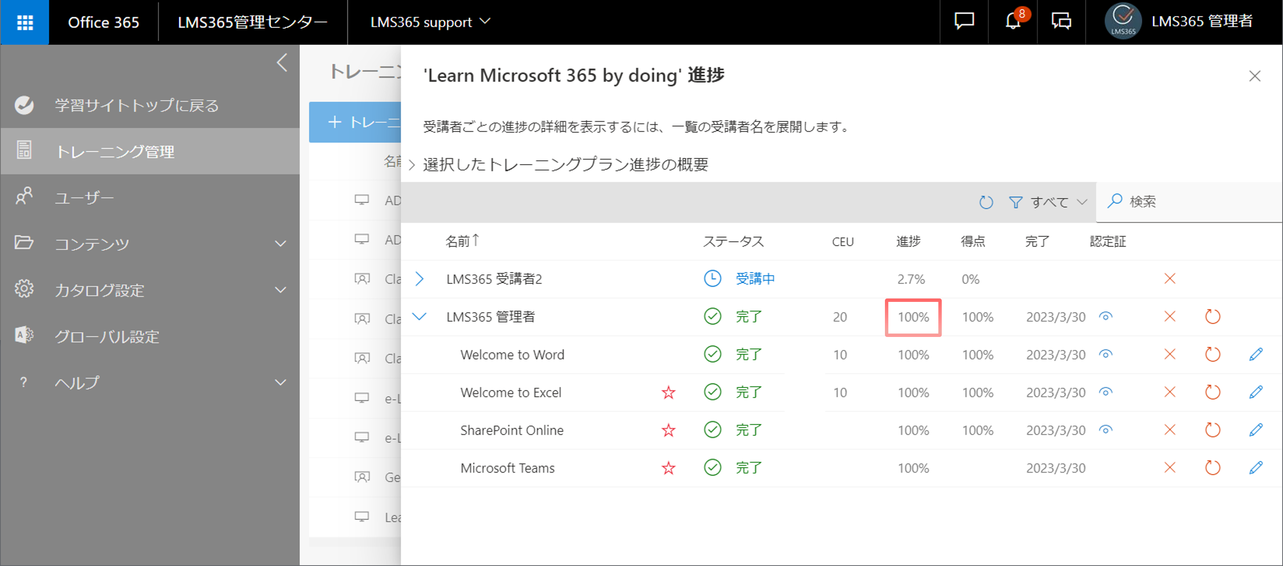This screenshot has width=1283, height=566.
Task: Click the feedback conversation icon in header
Action: tap(1062, 21)
